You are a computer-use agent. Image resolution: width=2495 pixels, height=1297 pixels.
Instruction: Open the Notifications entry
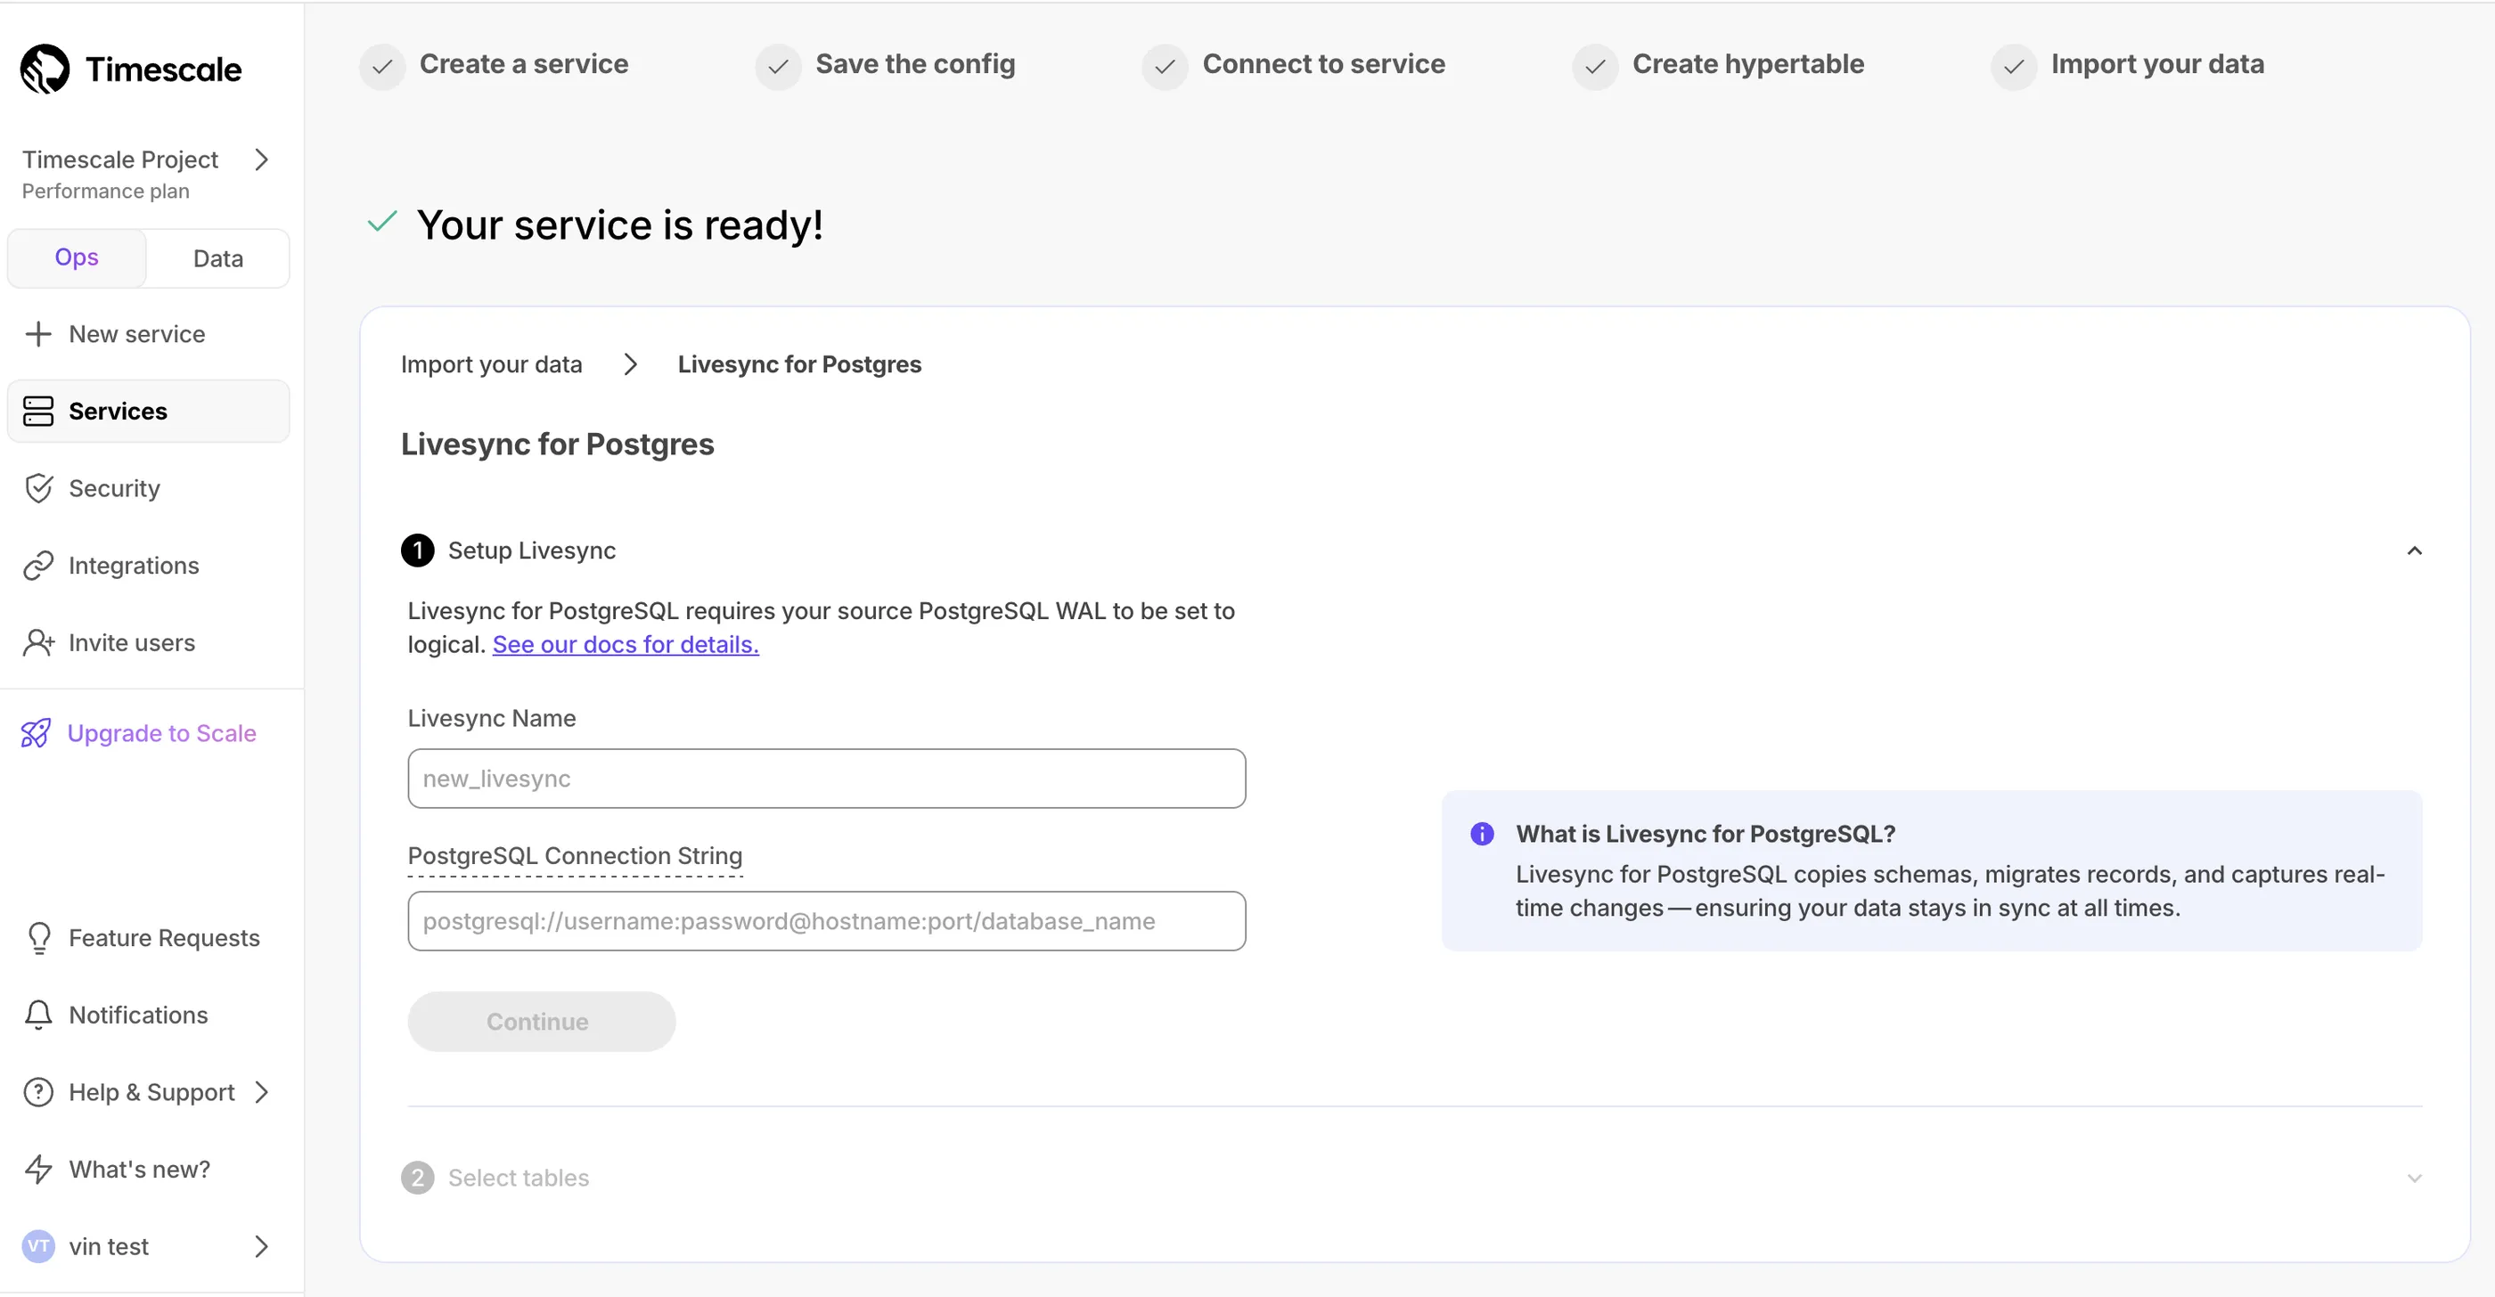[148, 1016]
